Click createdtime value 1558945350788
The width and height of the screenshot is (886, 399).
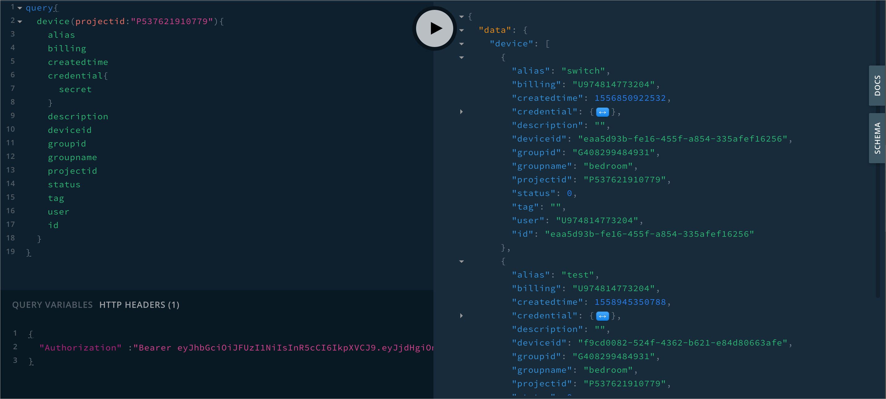pyautogui.click(x=630, y=302)
